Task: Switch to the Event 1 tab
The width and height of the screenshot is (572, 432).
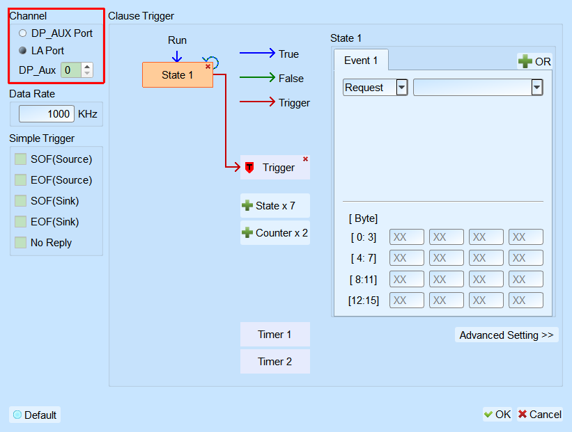Action: 361,60
